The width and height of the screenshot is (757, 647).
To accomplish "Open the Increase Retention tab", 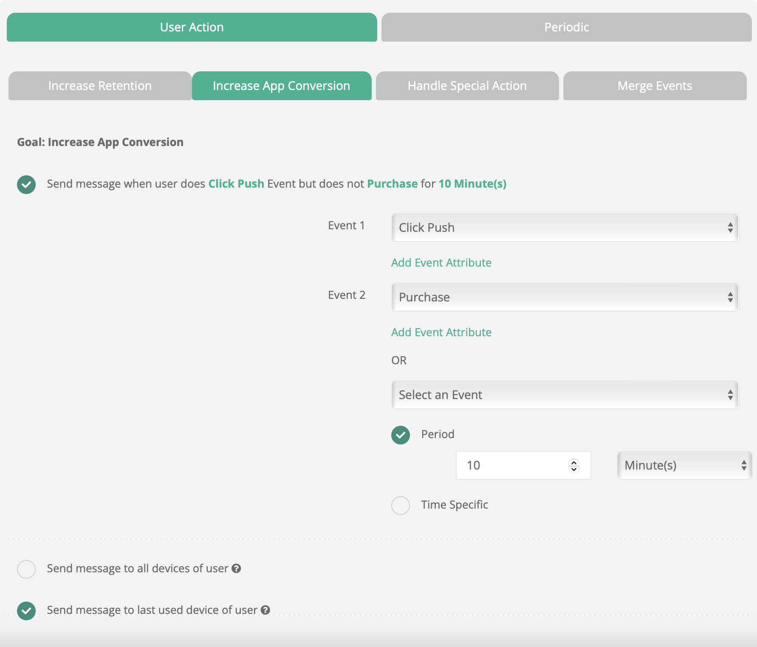I will [x=100, y=86].
